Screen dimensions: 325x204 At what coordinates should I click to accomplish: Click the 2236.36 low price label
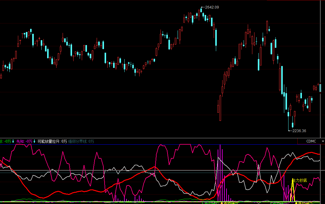point(299,131)
